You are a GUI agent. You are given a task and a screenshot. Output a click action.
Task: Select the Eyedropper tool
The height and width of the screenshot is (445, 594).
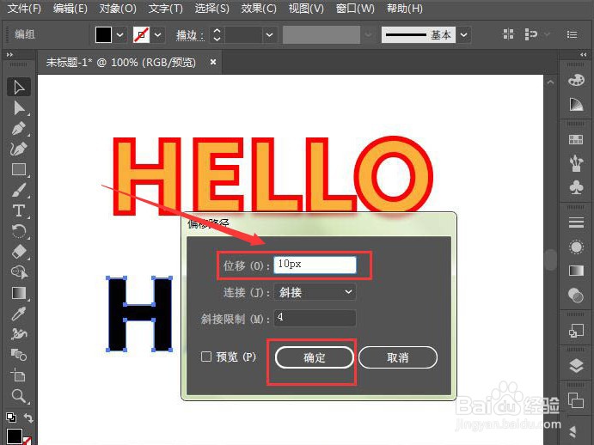19,314
